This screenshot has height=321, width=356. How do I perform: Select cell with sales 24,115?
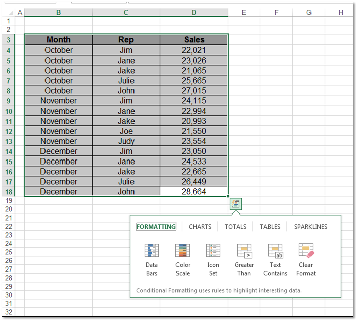tap(194, 100)
